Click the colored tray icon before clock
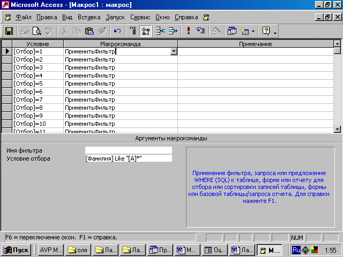Image resolution: width=343 pixels, height=257 pixels. [x=315, y=250]
